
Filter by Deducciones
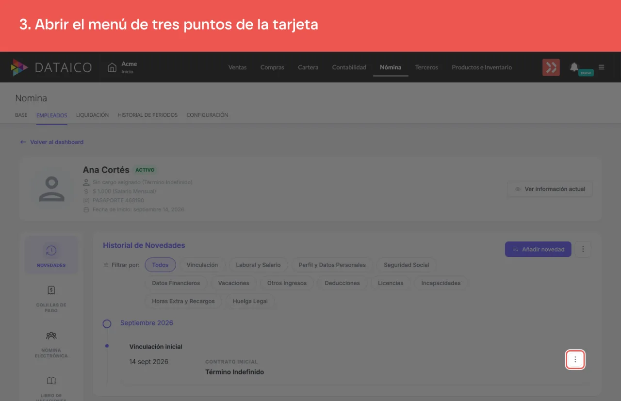click(x=343, y=283)
